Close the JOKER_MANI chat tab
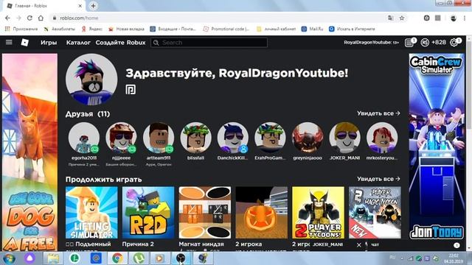This screenshot has height=265, width=472. pos(359,245)
